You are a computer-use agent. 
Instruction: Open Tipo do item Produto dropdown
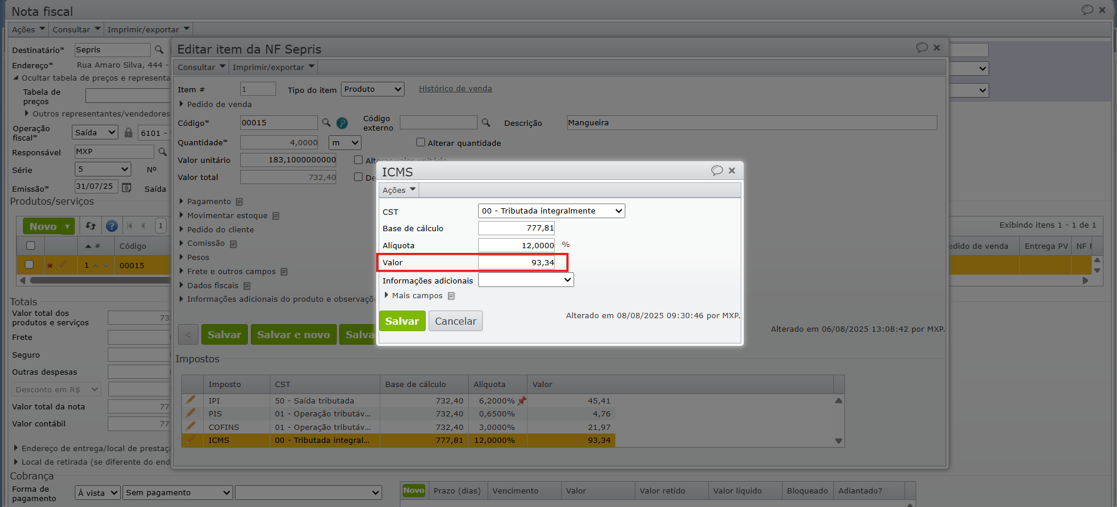click(373, 89)
